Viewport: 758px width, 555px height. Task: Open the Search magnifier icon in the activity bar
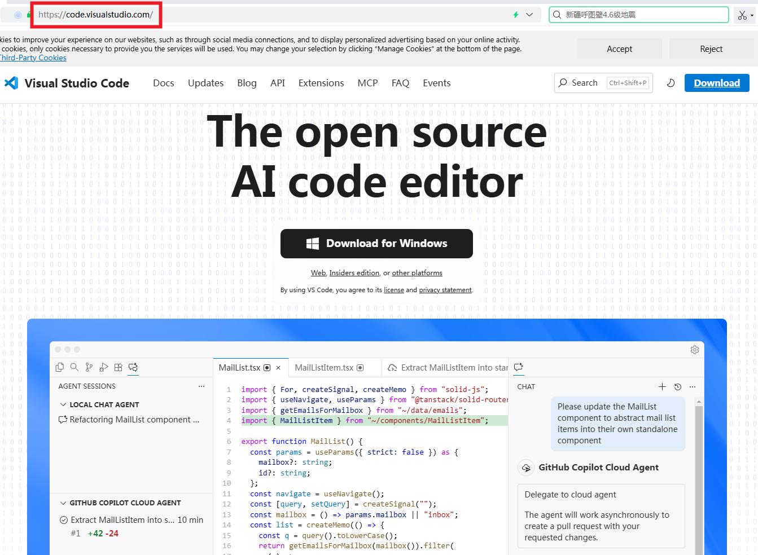74,367
